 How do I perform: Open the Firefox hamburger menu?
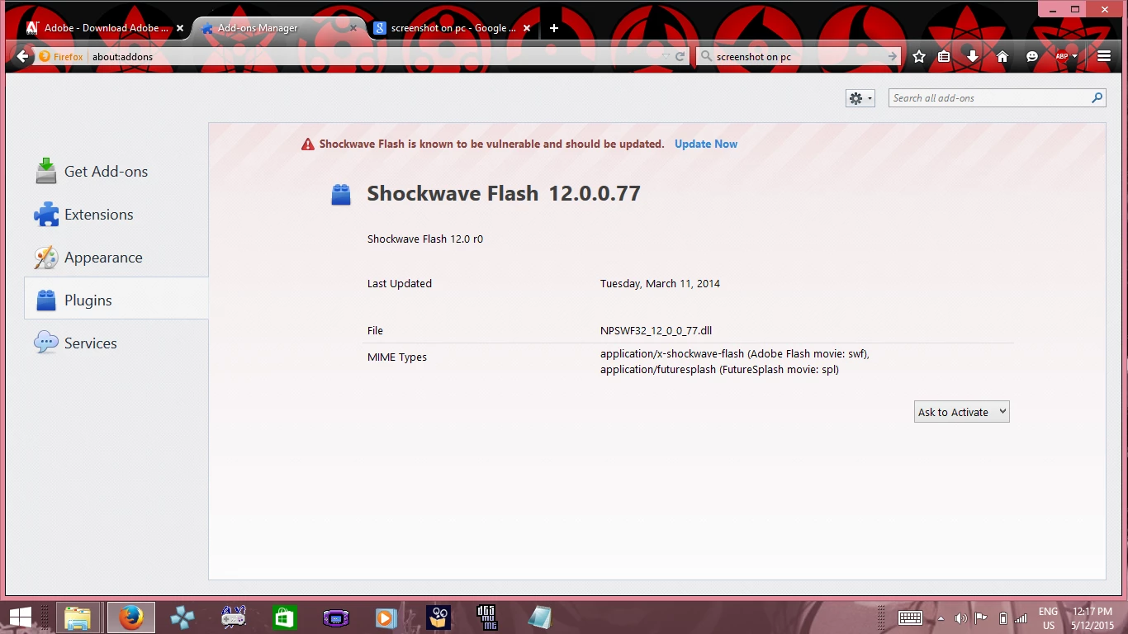(x=1104, y=57)
